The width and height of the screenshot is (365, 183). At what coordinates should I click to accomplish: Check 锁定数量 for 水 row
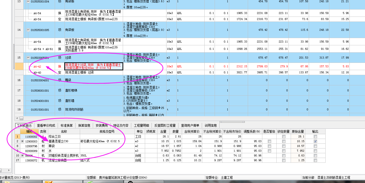(284, 151)
